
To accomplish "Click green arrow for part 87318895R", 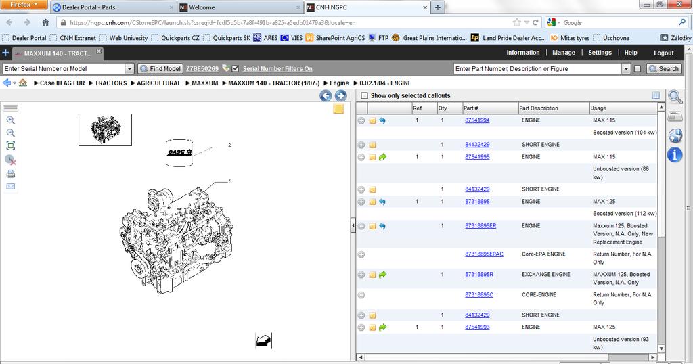I will coord(383,275).
